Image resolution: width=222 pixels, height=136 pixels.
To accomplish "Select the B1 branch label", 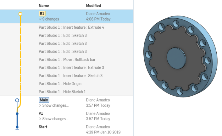I will pos(42,14).
